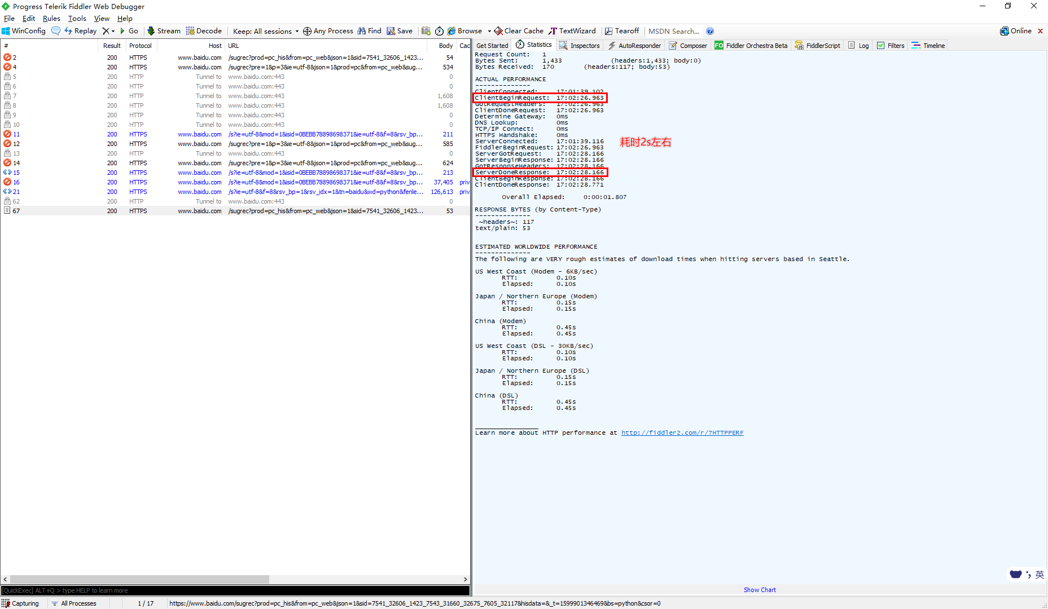Open the Composer tab
This screenshot has width=1048, height=609.
688,46
